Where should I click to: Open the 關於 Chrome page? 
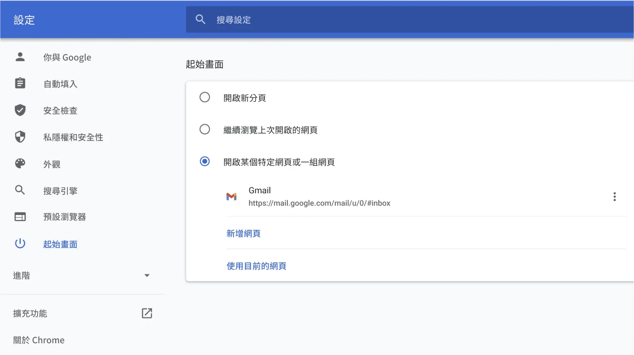click(x=38, y=340)
